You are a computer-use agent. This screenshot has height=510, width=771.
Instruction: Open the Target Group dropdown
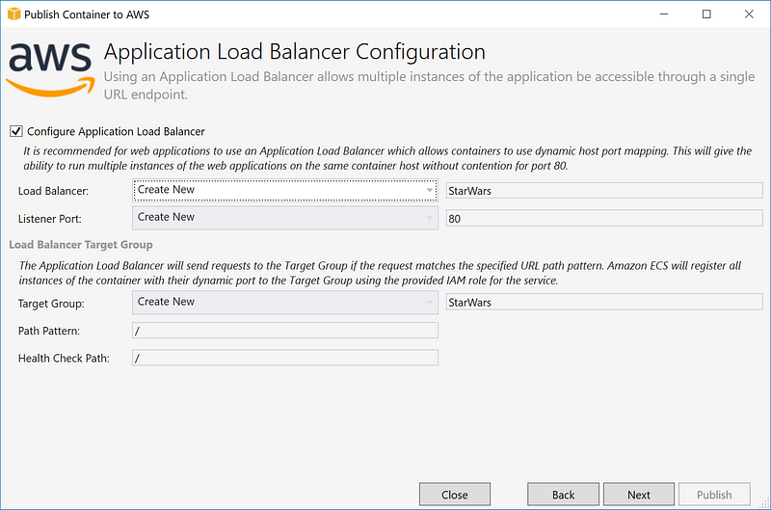pyautogui.click(x=285, y=303)
